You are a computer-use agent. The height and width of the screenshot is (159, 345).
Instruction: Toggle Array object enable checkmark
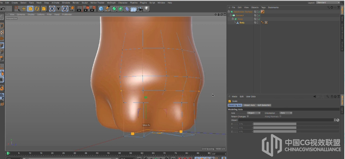259,19
